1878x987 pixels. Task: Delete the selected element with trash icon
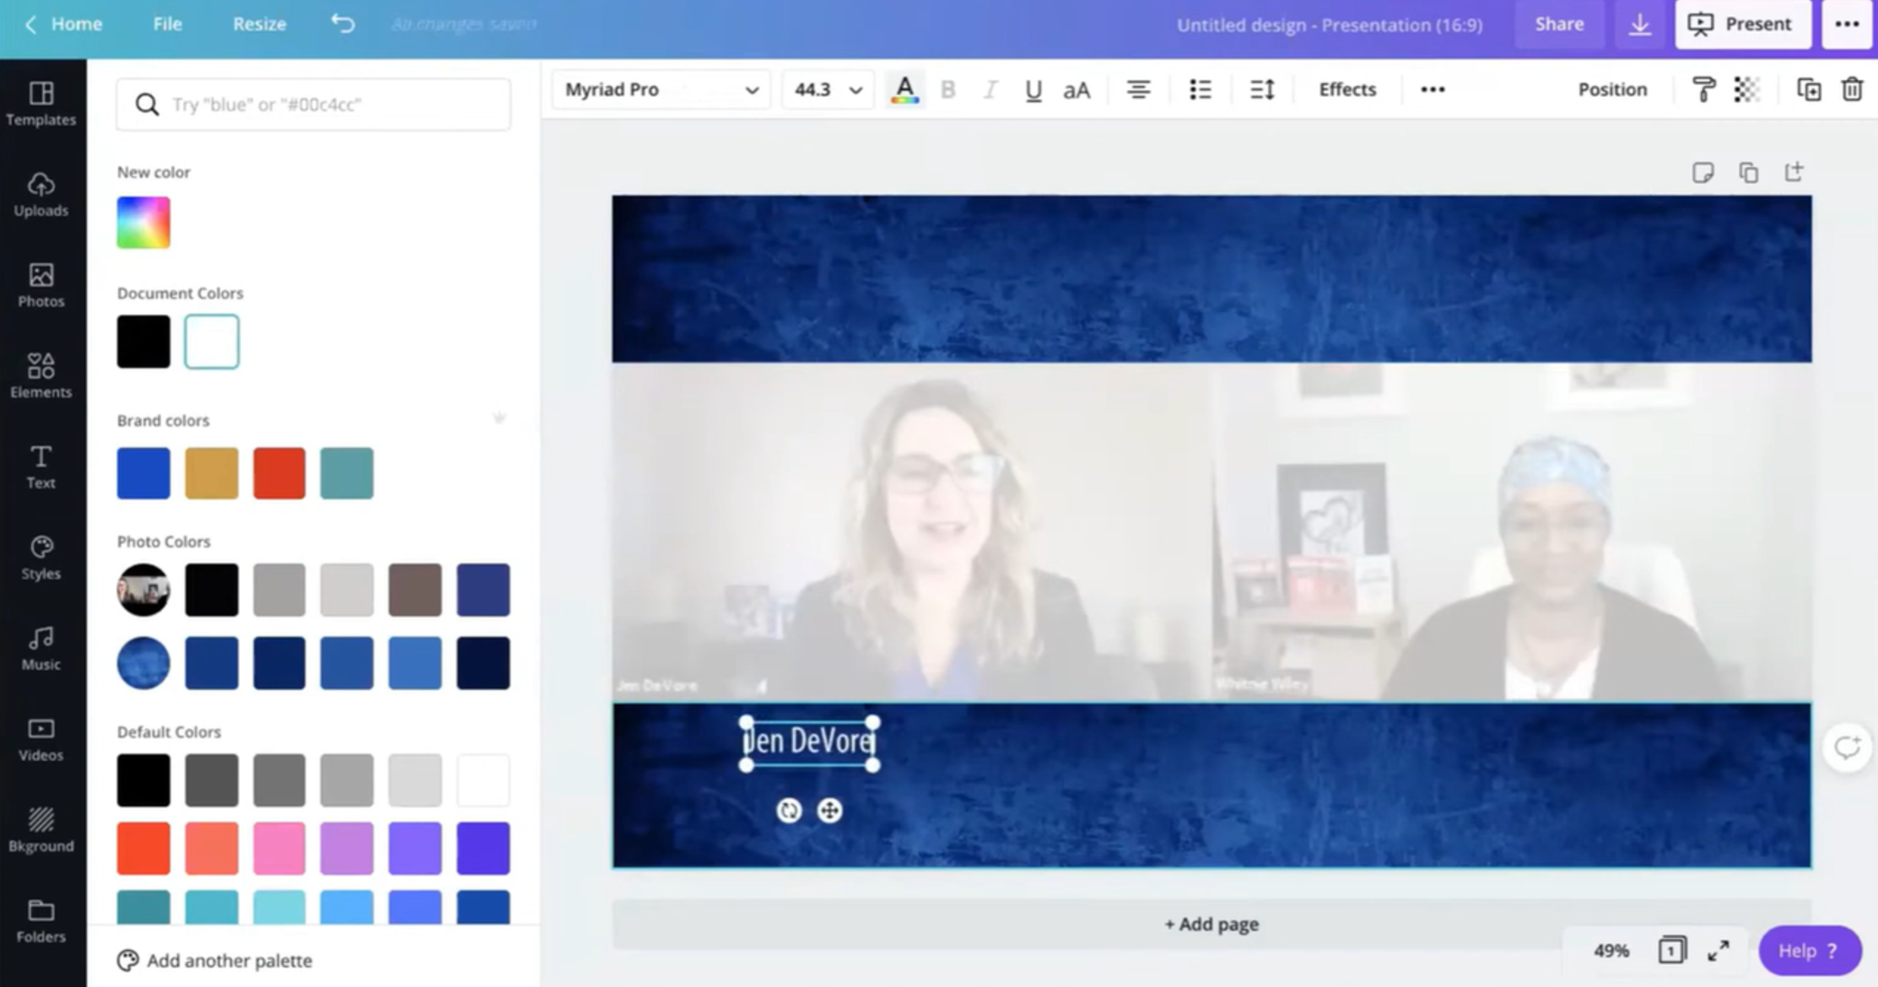click(x=1852, y=89)
